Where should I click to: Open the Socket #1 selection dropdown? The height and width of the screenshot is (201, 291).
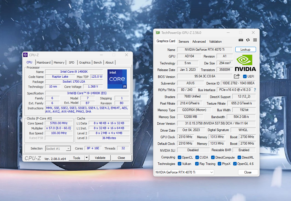[58, 148]
